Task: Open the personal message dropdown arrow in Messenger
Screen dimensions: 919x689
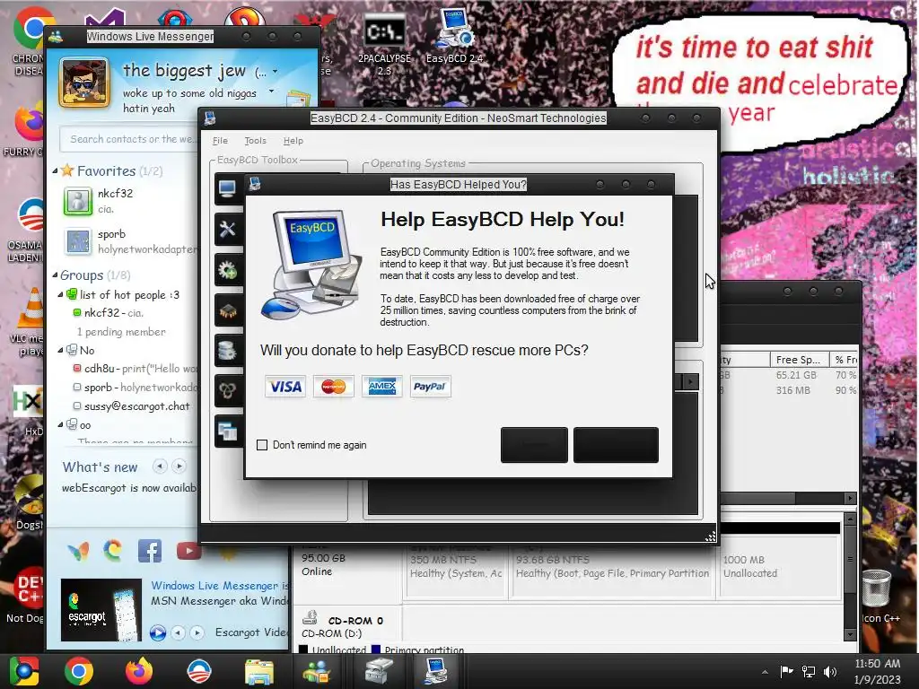Action: (271, 92)
